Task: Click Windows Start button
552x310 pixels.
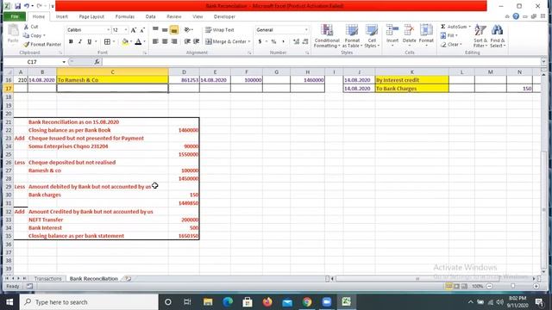Action: pos(9,302)
